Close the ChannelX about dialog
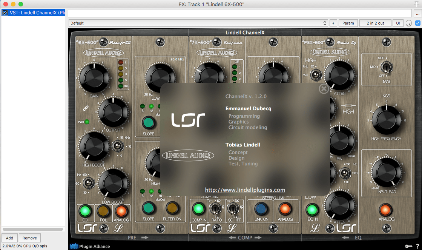 (x=324, y=89)
